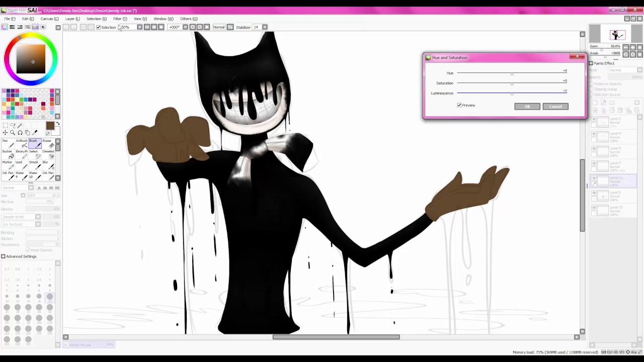Open the Filter menu
This screenshot has height=362, width=644.
click(120, 19)
